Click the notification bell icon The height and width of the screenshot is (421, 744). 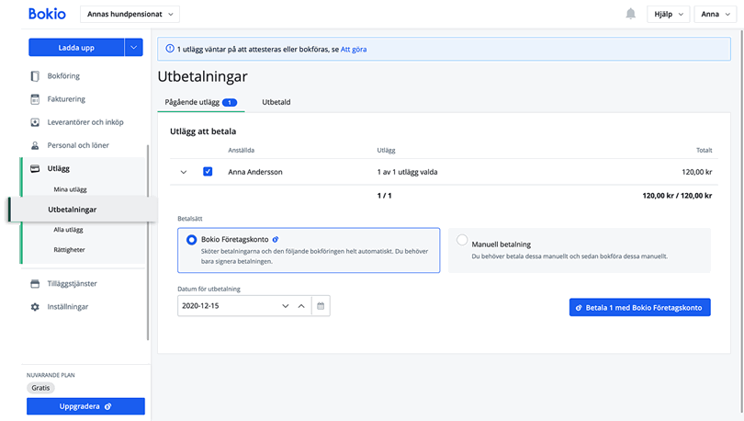pos(630,14)
